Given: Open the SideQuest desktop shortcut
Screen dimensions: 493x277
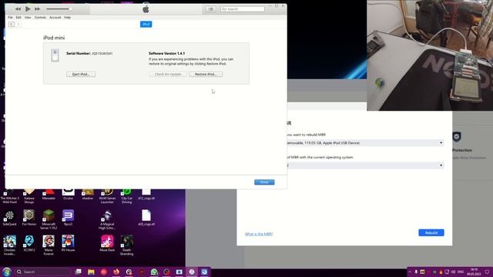Looking at the screenshot, I should pyautogui.click(x=9, y=218).
